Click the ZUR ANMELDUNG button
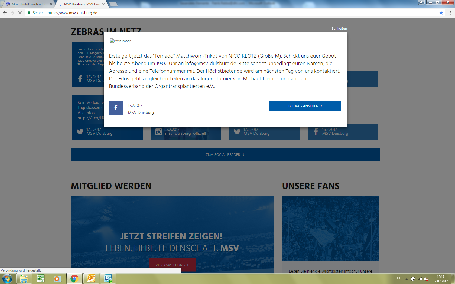This screenshot has width=455, height=284. tap(172, 265)
